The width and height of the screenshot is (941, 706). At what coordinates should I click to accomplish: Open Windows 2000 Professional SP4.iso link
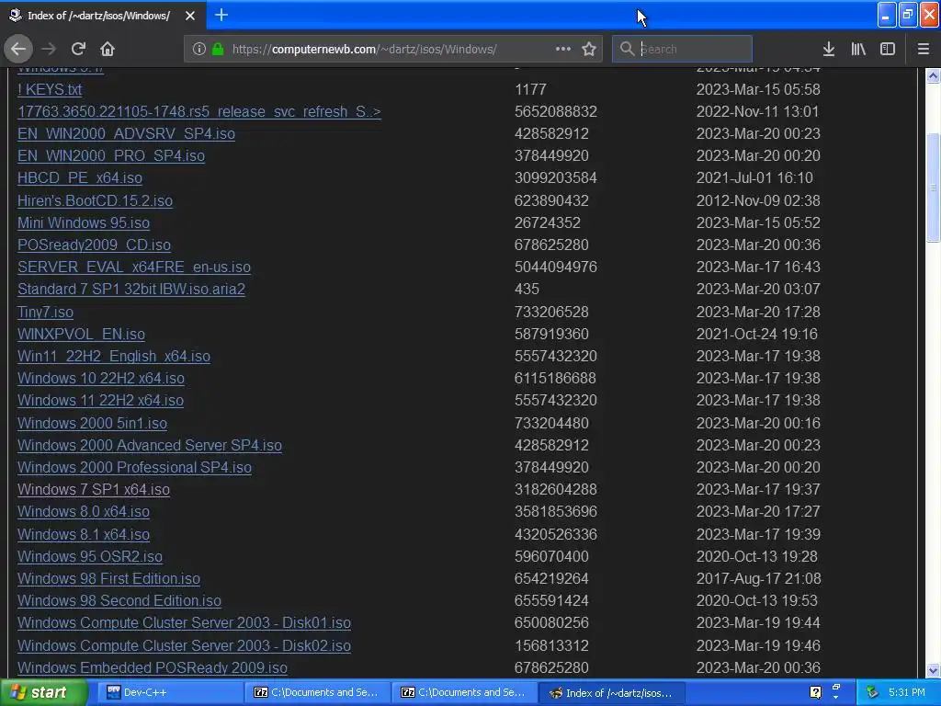pos(134,468)
